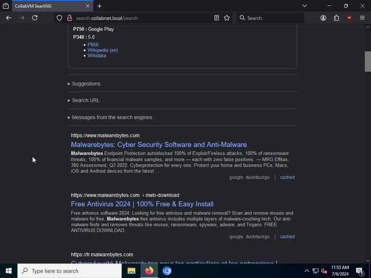
Task: Open the blue circular browser taskbar icon
Action: (167, 271)
